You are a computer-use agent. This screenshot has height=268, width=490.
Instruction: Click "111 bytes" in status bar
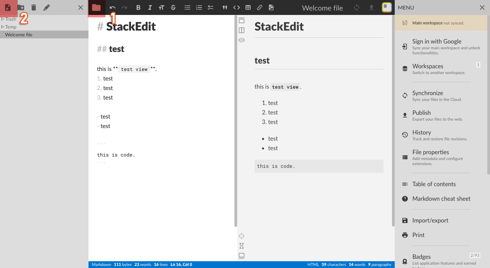(123, 265)
